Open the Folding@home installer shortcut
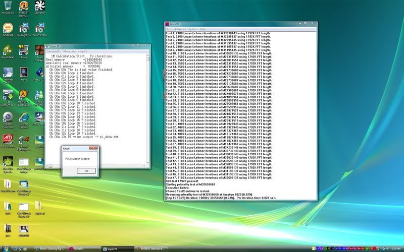Screen dimensions: 404x252 [x=24, y=30]
